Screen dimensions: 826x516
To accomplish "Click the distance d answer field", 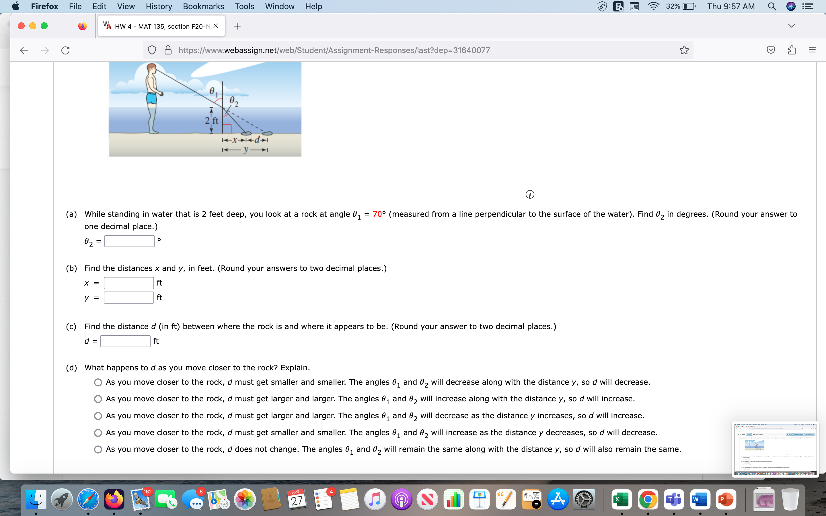I will click(x=125, y=341).
